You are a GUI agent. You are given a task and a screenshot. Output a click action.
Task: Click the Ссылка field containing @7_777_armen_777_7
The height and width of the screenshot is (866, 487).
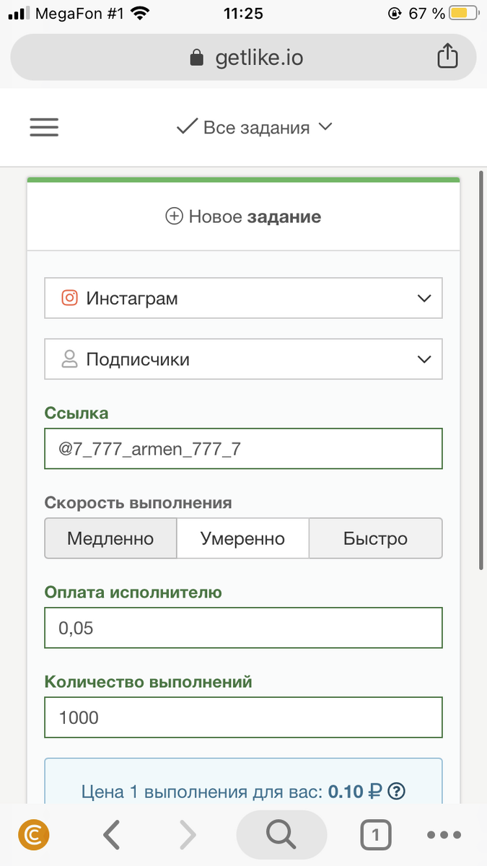[x=243, y=448]
